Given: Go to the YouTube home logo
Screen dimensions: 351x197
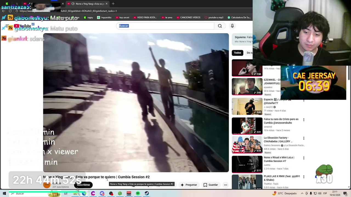Looking at the screenshot, I should click(22, 26).
